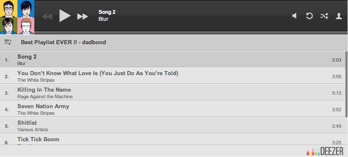Mute audio with the speaker icon
This screenshot has width=348, height=157.
(x=295, y=16)
